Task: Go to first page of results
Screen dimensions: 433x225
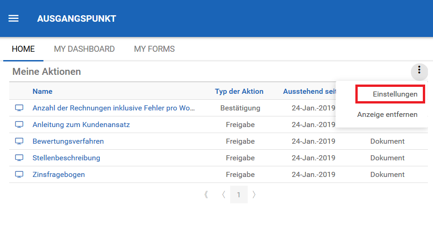Action: click(x=206, y=195)
